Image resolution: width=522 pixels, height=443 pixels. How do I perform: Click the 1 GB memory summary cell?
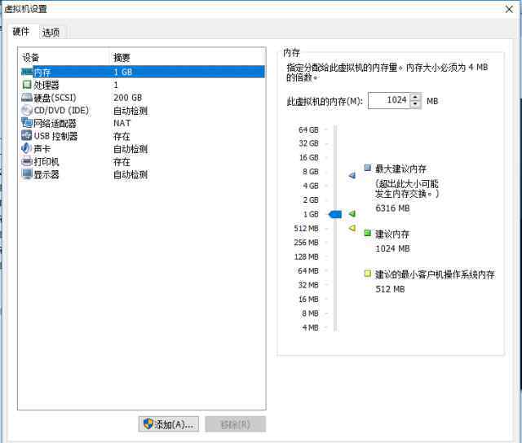point(123,72)
